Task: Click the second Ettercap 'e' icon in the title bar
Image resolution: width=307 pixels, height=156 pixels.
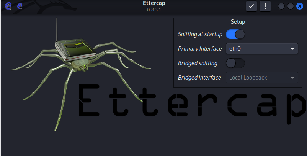Action: [x=20, y=6]
